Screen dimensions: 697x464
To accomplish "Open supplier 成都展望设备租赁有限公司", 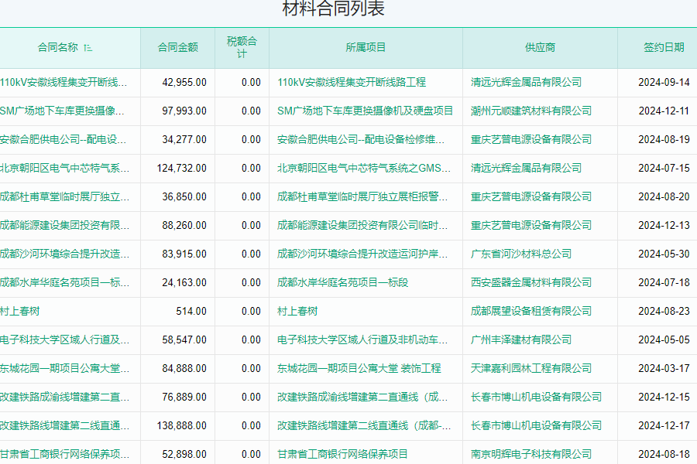I will click(526, 311).
